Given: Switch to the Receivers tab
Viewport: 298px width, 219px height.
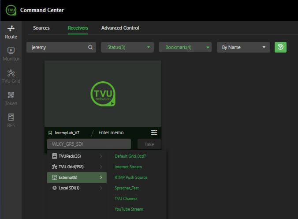Looking at the screenshot, I should [x=78, y=28].
